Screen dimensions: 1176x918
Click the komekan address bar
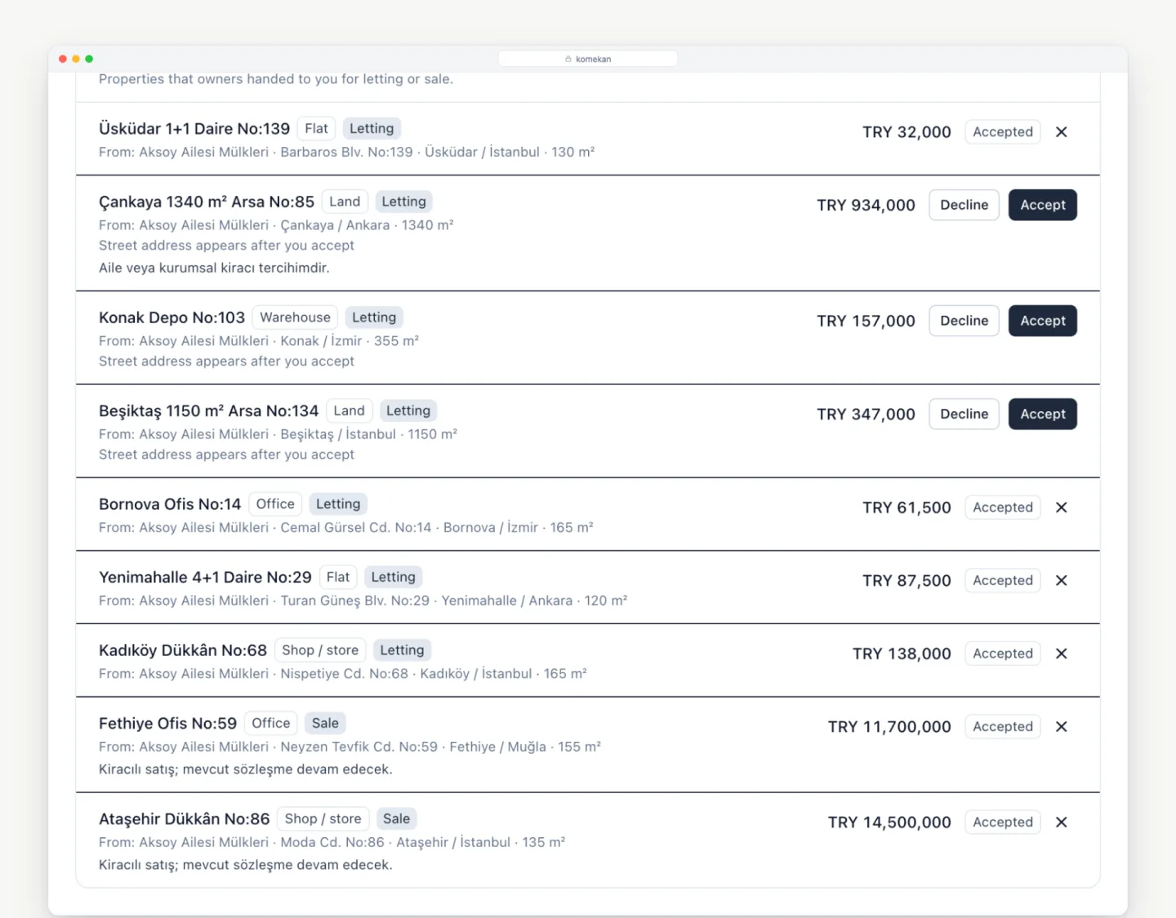(588, 59)
